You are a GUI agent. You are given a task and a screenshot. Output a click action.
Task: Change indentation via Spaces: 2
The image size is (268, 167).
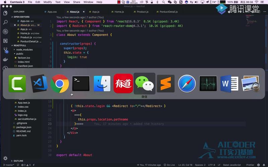[x=200, y=165]
